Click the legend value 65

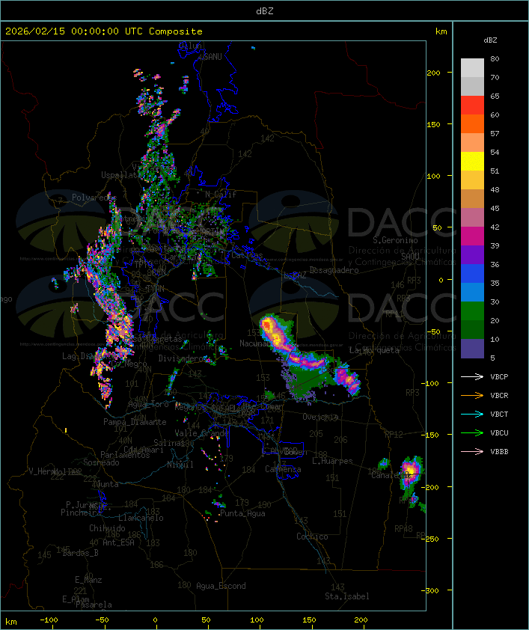point(495,96)
